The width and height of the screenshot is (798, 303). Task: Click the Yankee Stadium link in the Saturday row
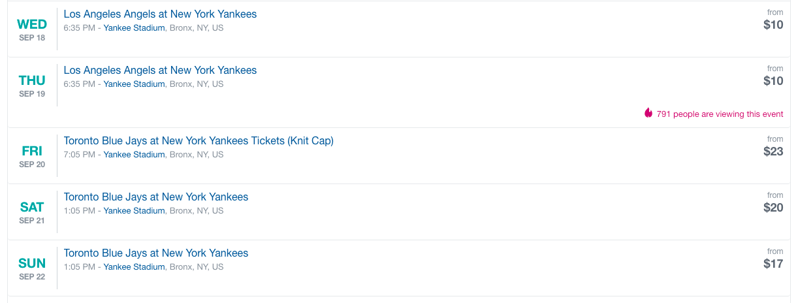pyautogui.click(x=134, y=211)
